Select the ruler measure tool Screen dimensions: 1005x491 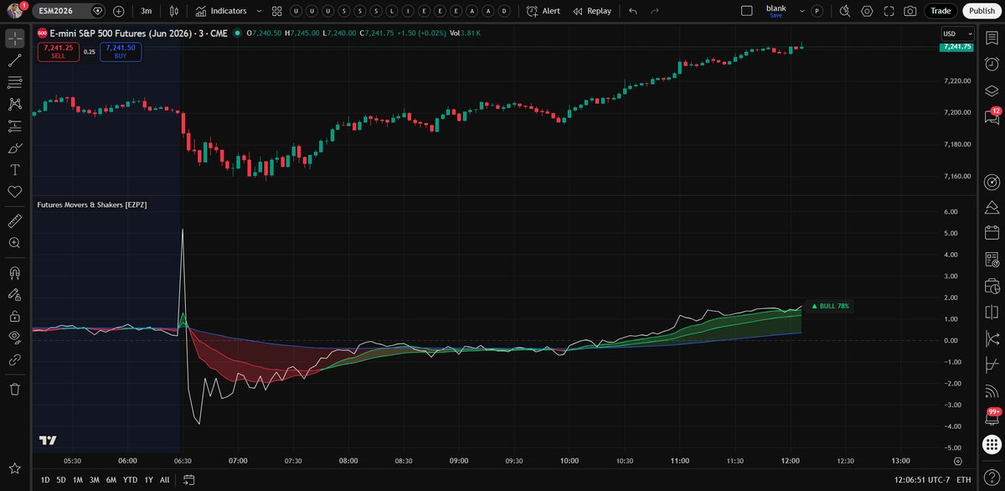(x=14, y=220)
